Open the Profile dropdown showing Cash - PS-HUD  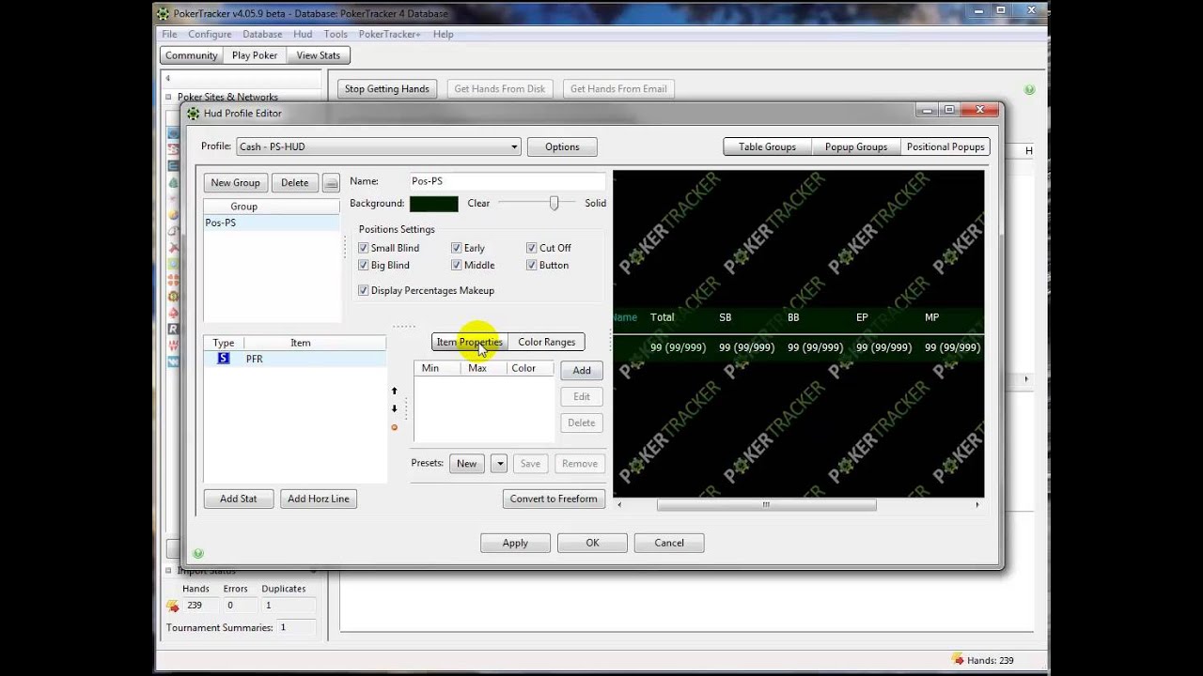click(x=378, y=146)
